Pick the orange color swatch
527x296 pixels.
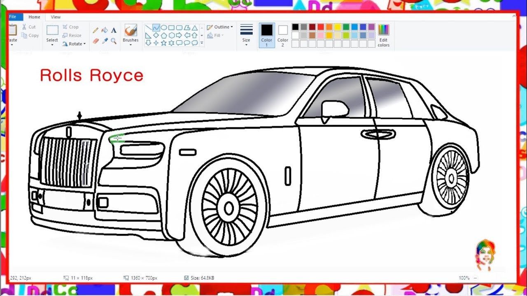329,27
